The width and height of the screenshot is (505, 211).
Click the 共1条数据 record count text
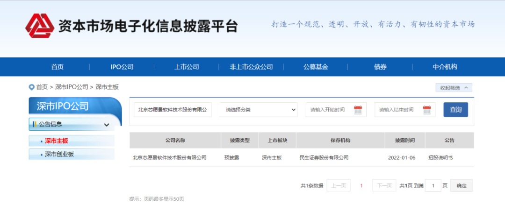click(312, 186)
